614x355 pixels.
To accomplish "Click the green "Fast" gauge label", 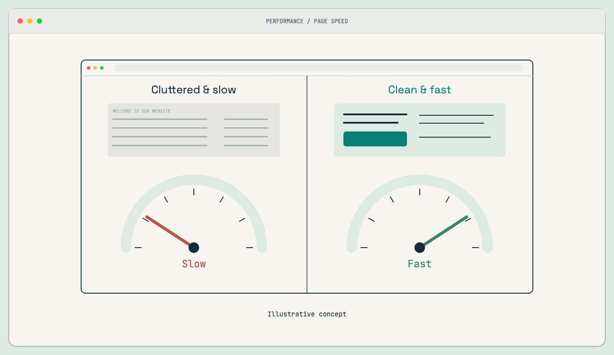I will pos(420,264).
